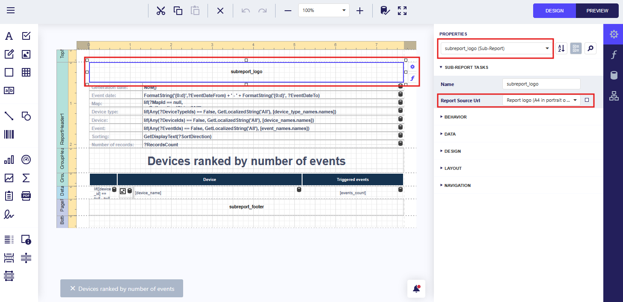The width and height of the screenshot is (623, 302).
Task: Open the Report Source Url dropdown
Action: pos(575,100)
